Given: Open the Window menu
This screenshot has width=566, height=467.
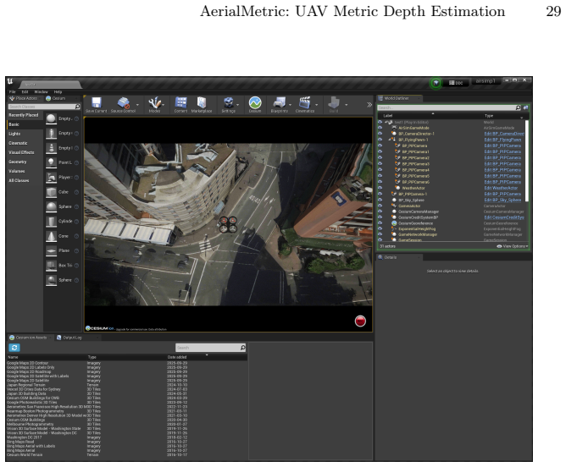Looking at the screenshot, I should (41, 92).
